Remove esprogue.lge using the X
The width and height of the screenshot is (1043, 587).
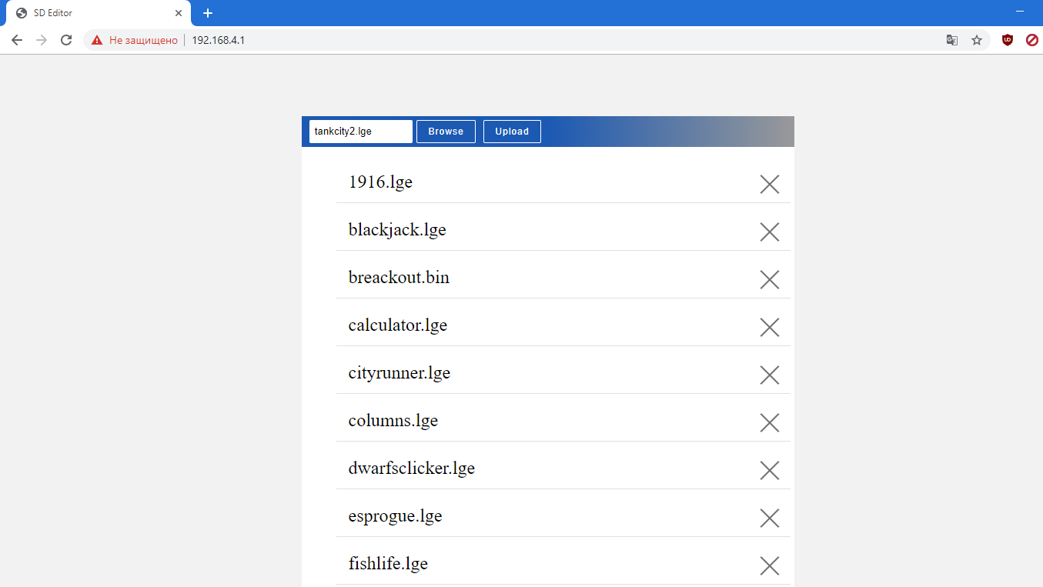[x=770, y=518]
